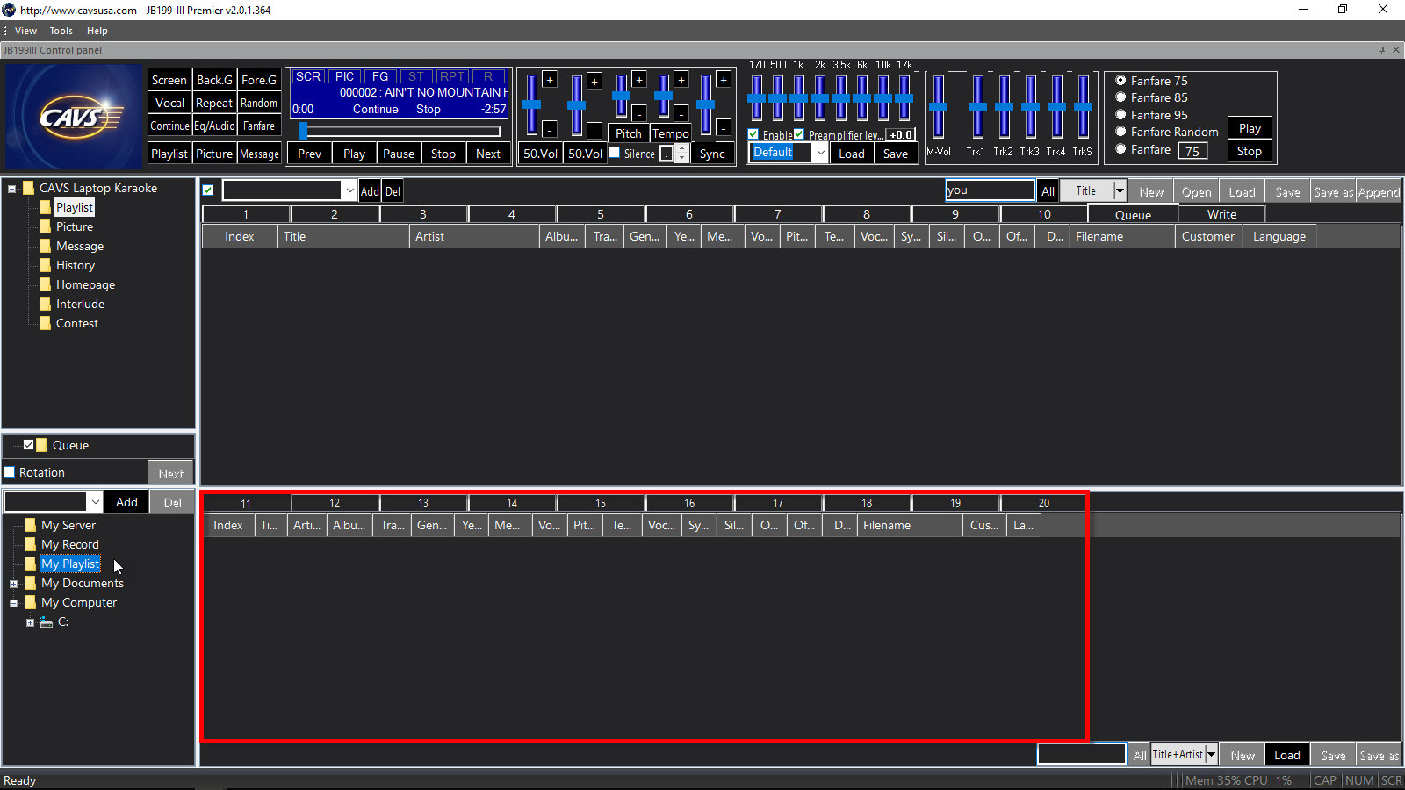Expand the My Documents node
This screenshot has height=790, width=1405.
(x=13, y=584)
